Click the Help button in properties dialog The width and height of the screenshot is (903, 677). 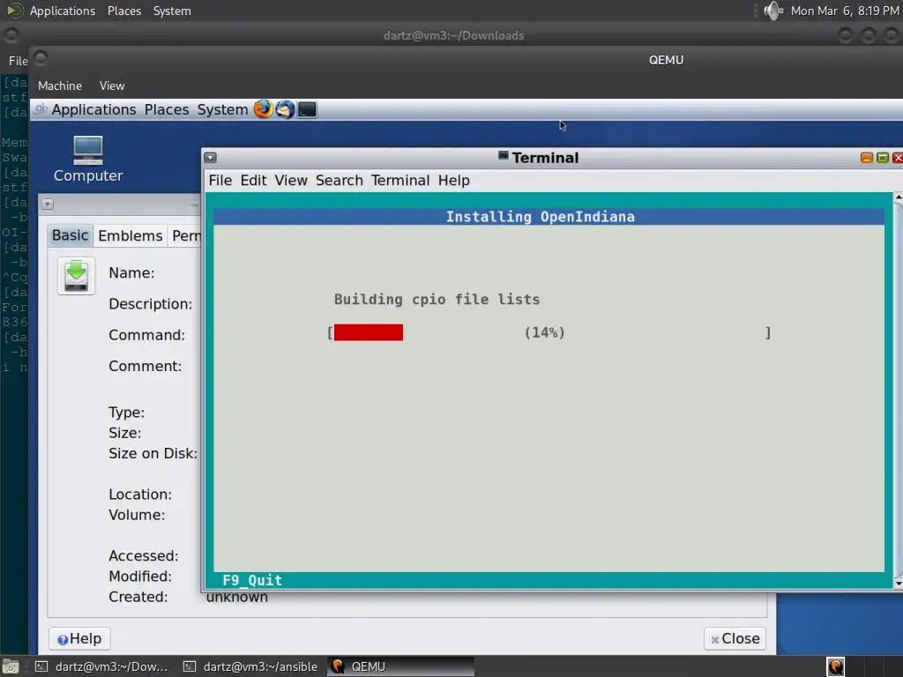tap(79, 638)
